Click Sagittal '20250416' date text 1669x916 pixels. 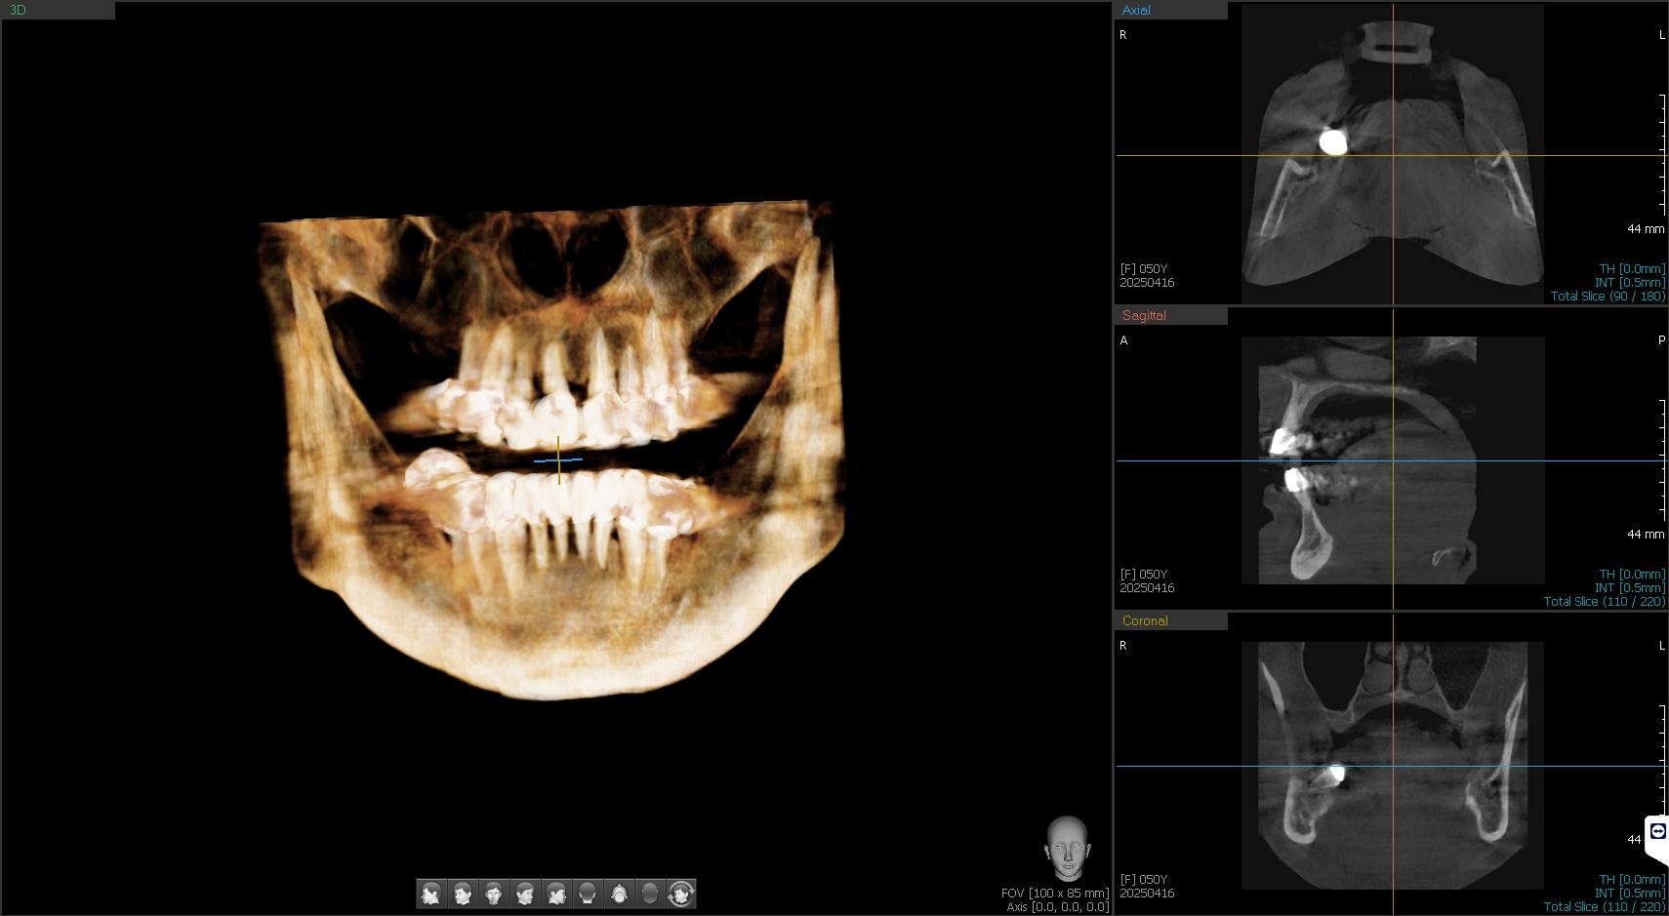coord(1147,588)
